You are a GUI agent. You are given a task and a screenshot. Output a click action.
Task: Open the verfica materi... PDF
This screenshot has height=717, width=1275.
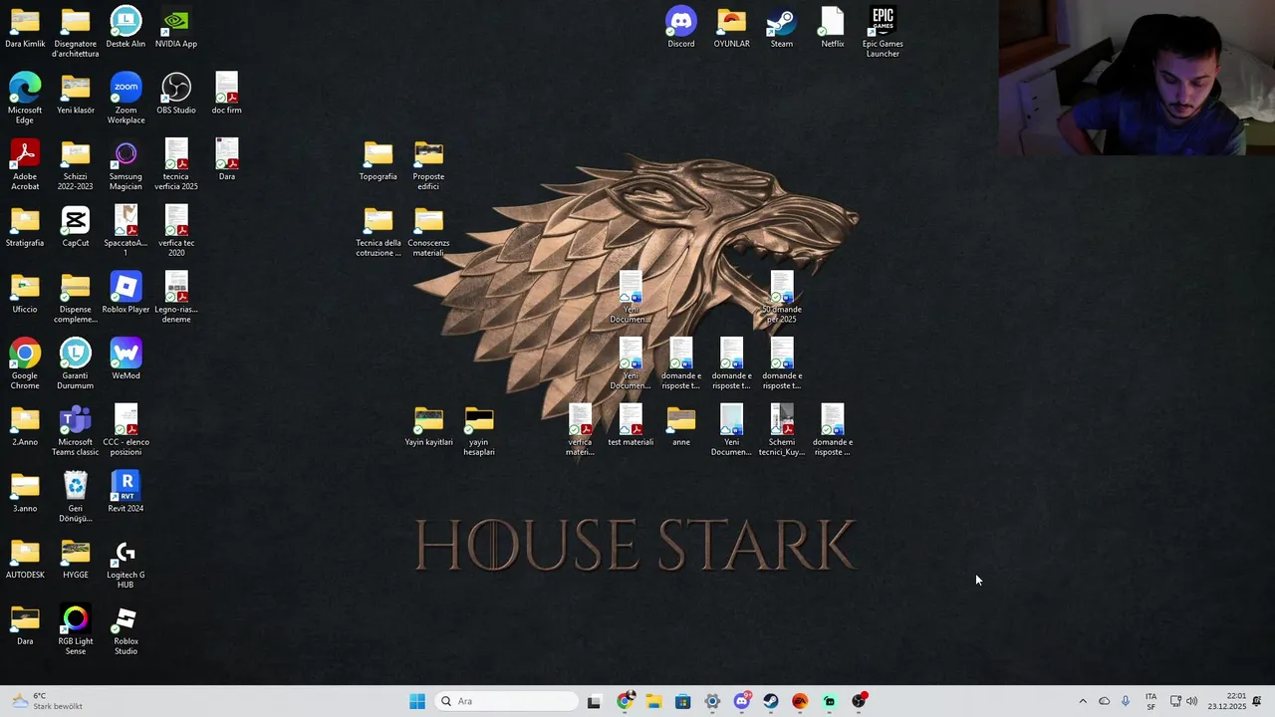pyautogui.click(x=580, y=430)
